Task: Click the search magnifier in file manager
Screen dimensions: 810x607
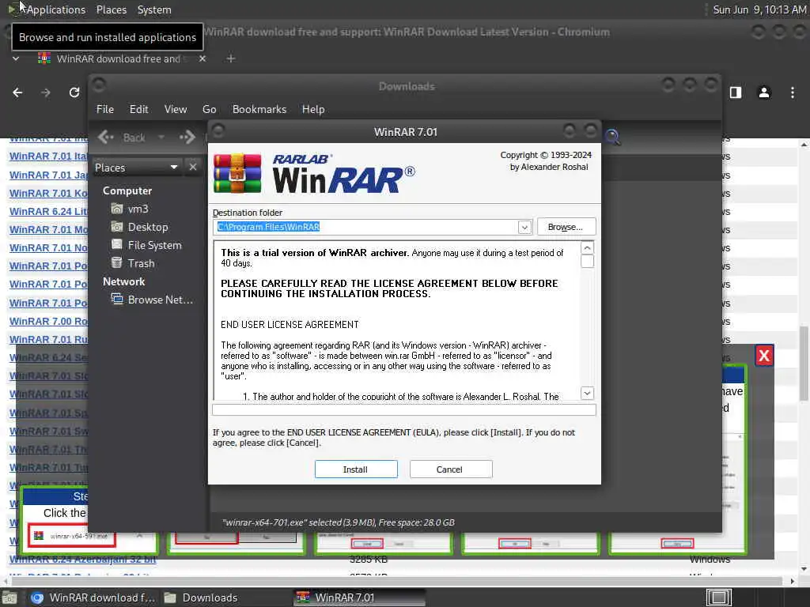Action: 612,137
